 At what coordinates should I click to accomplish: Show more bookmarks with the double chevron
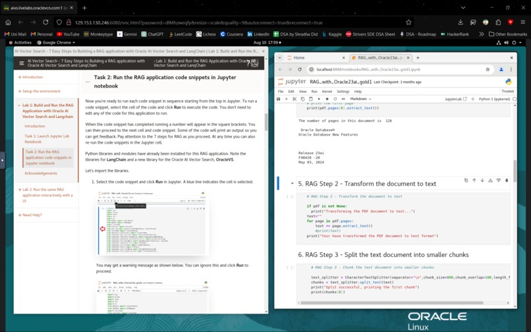point(482,34)
